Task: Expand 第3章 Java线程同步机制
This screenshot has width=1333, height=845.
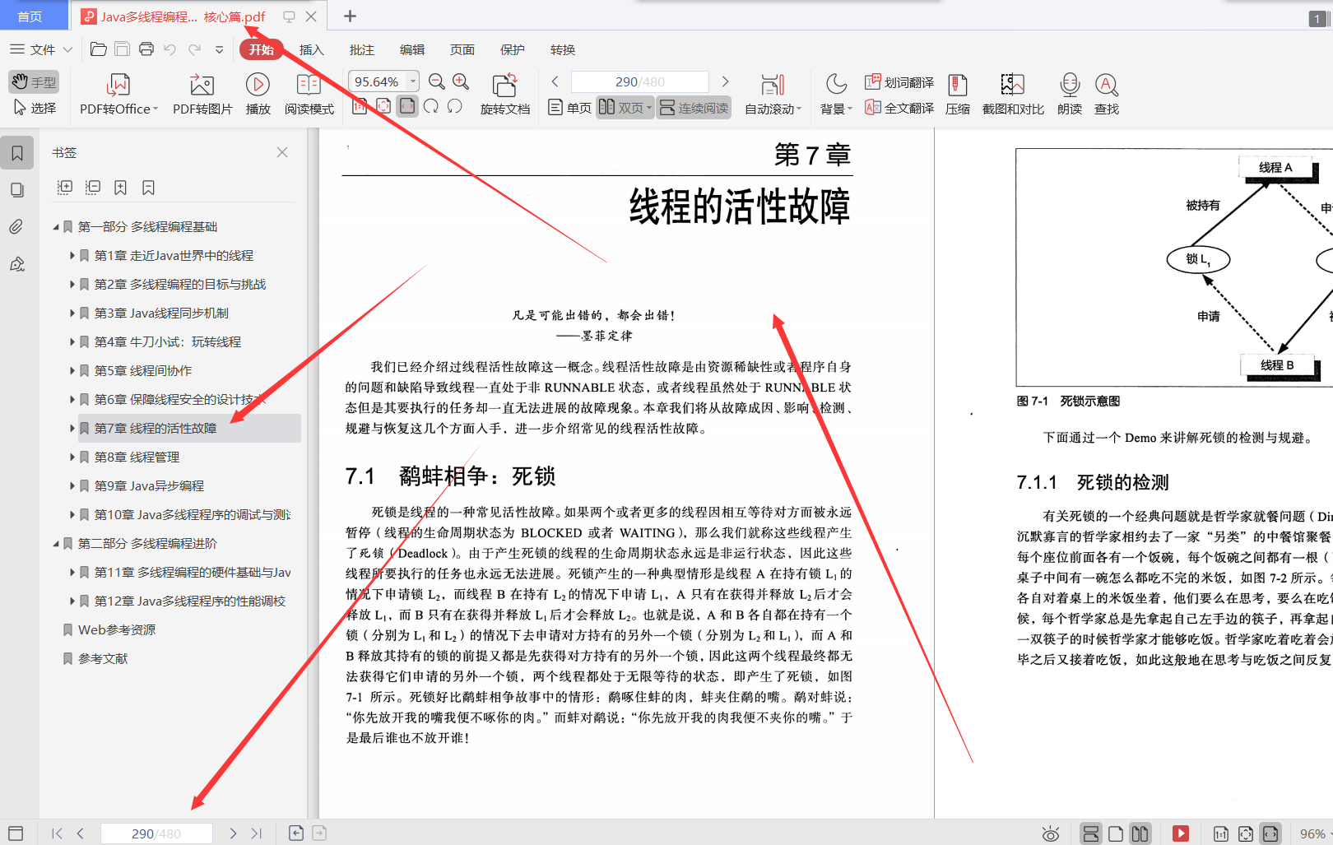Action: (x=72, y=313)
